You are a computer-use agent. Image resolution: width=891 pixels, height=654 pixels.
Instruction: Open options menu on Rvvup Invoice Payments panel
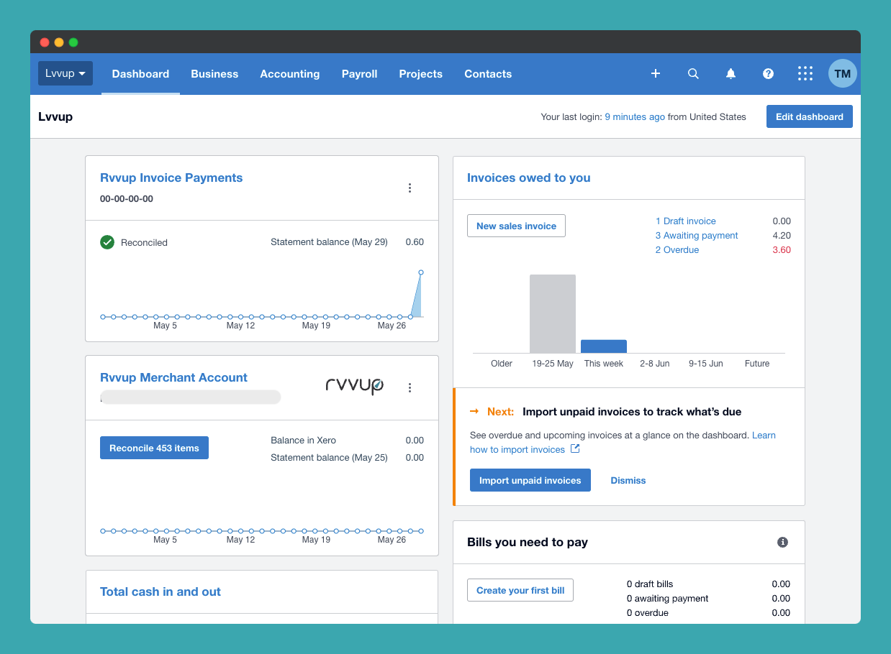click(410, 188)
